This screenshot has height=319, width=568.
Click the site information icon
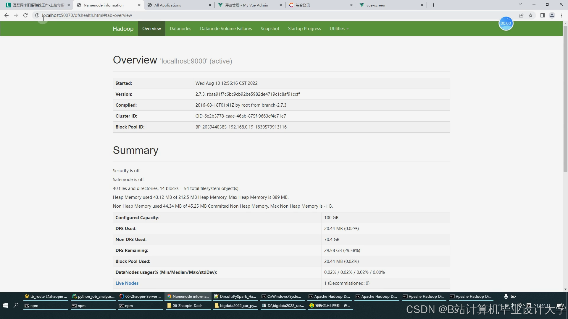pos(37,15)
